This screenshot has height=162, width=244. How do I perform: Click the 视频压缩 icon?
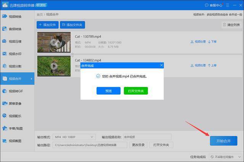[5, 41]
